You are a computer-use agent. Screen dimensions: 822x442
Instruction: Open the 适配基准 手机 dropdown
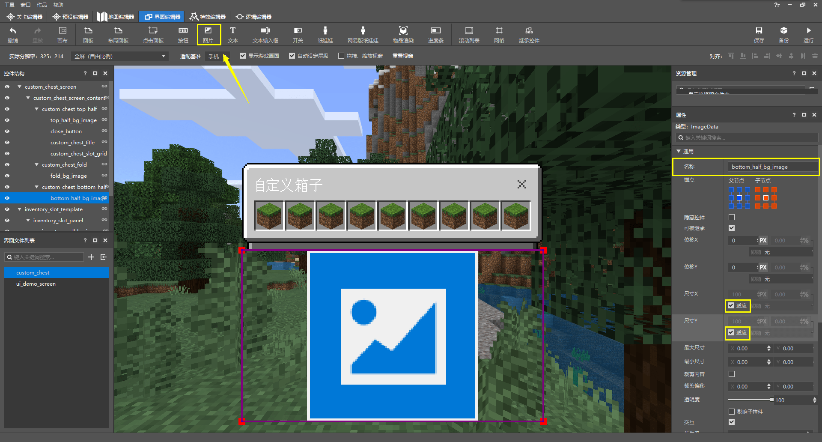click(x=218, y=56)
